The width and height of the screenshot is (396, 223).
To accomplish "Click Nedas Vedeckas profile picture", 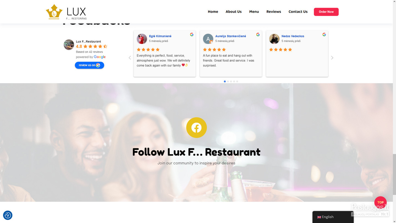I will 274,39.
